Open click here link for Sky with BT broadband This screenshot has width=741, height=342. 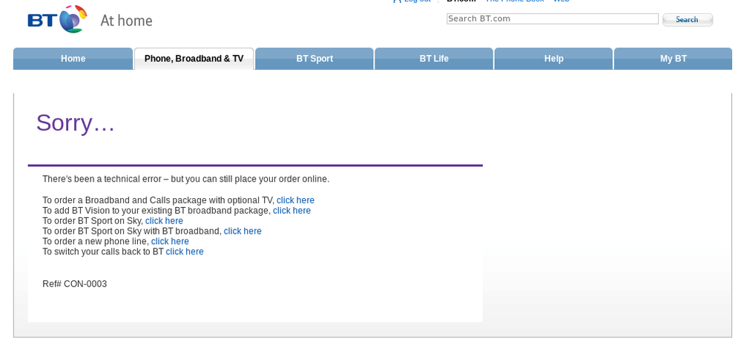(x=243, y=231)
